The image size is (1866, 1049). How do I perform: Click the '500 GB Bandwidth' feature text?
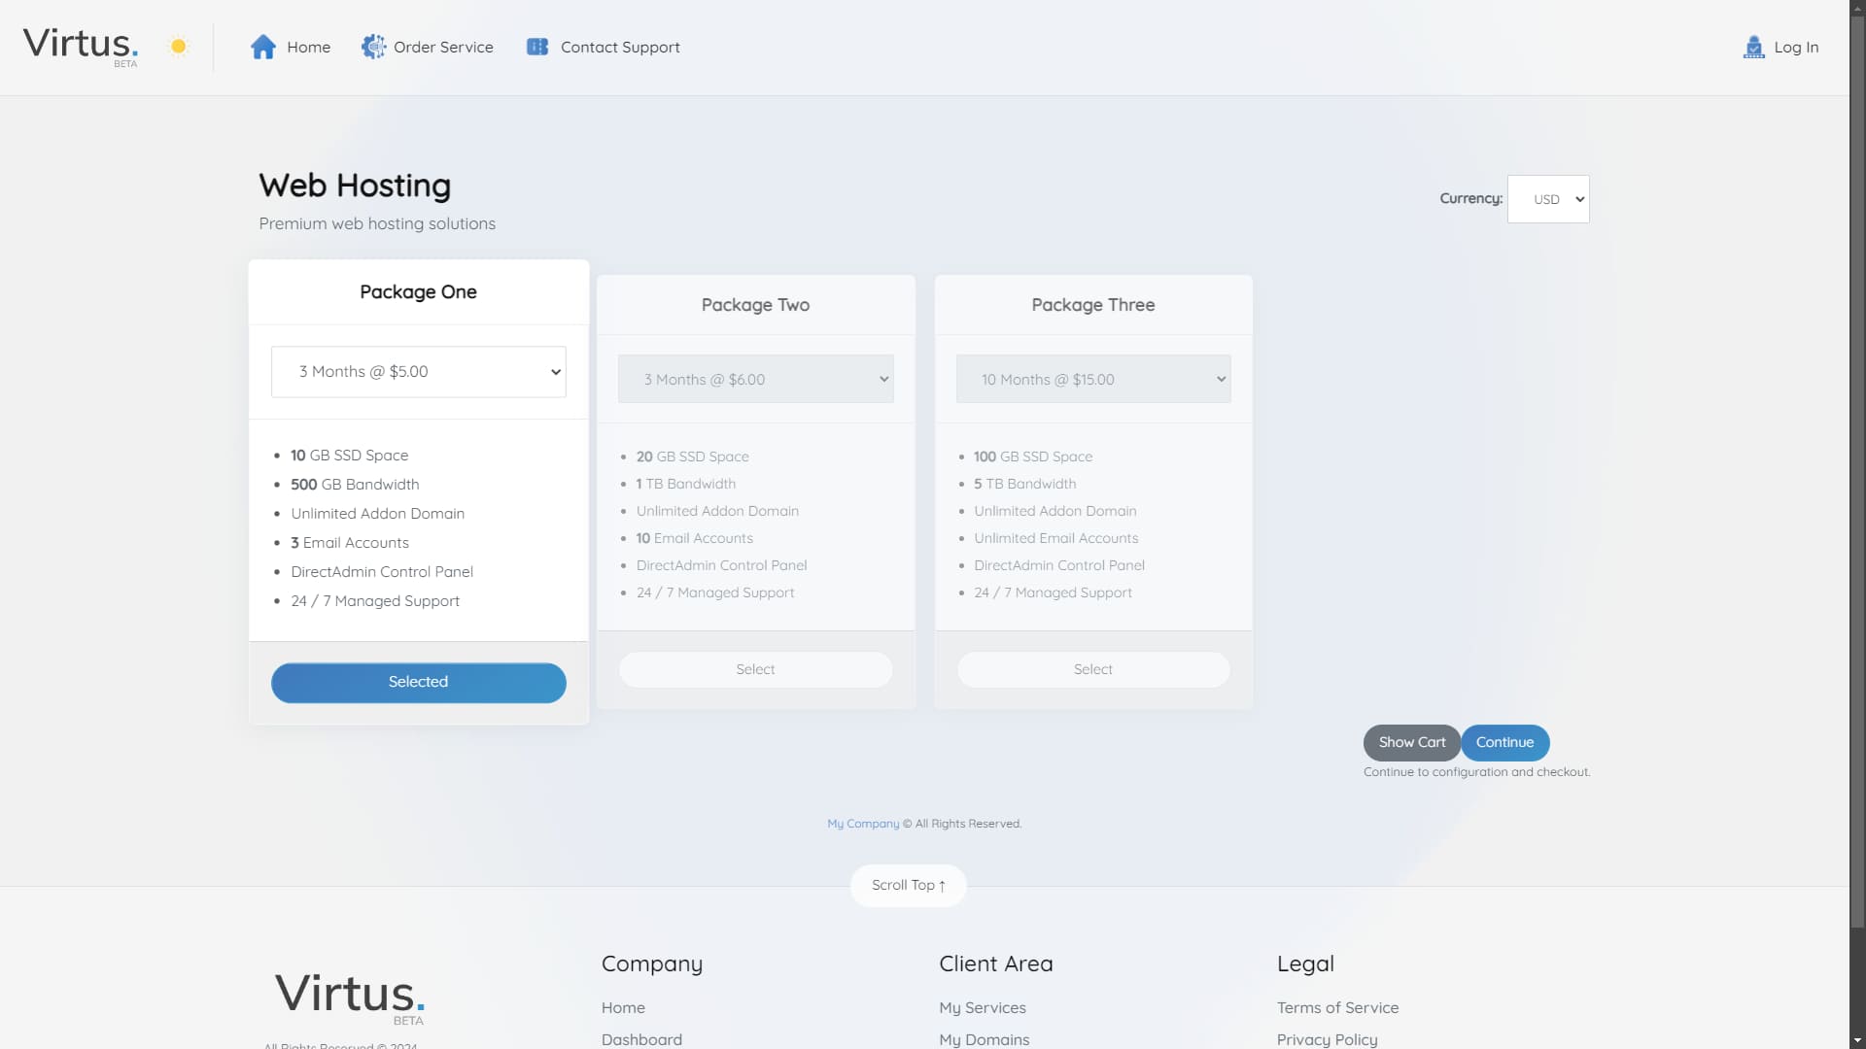[x=355, y=485]
